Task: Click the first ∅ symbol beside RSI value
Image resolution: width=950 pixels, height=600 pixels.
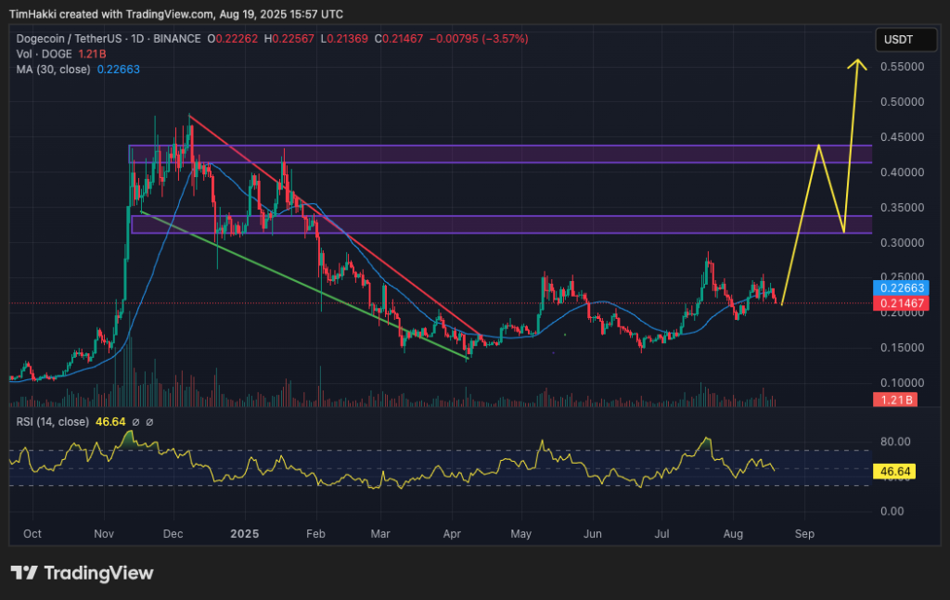Action: [x=135, y=422]
